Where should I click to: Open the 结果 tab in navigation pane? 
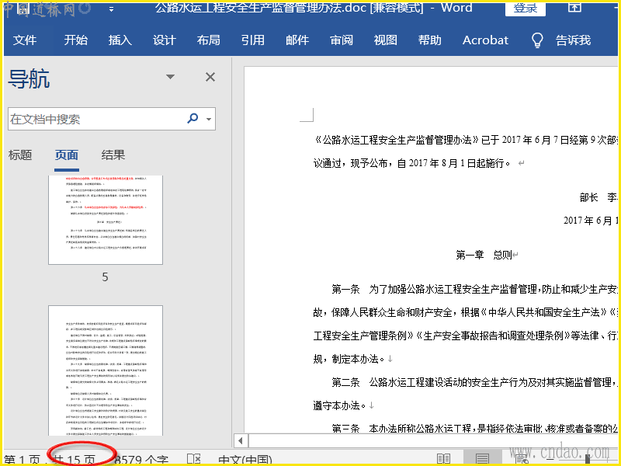click(x=113, y=155)
